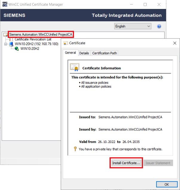Click the Issued to value Siemens.Automation.WinCCUnifed ProjectCA
This screenshot has height=190, width=180.
click(x=130, y=117)
